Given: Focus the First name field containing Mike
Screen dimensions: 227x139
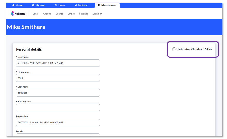Looking at the screenshot, I should 58,78.
